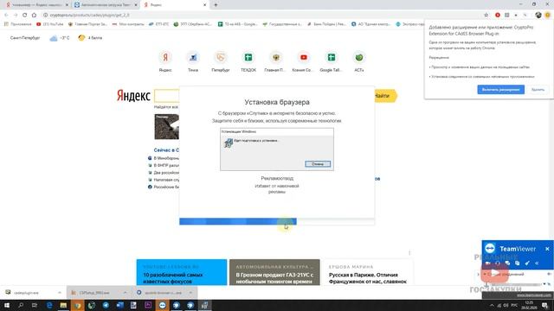This screenshot has width=554, height=311.
Task: Click the Яндекс logo
Action: coord(133,96)
